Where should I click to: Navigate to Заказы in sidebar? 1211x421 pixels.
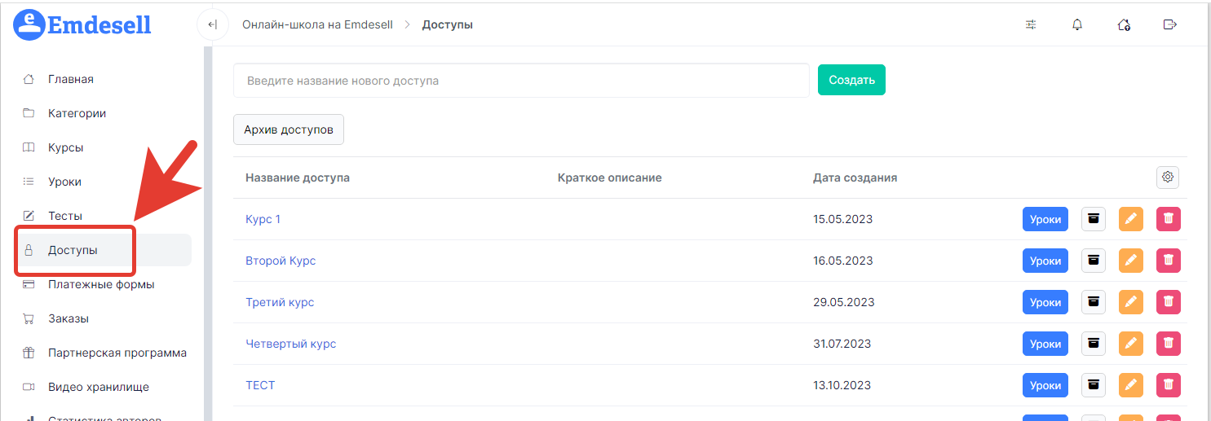[x=69, y=318]
